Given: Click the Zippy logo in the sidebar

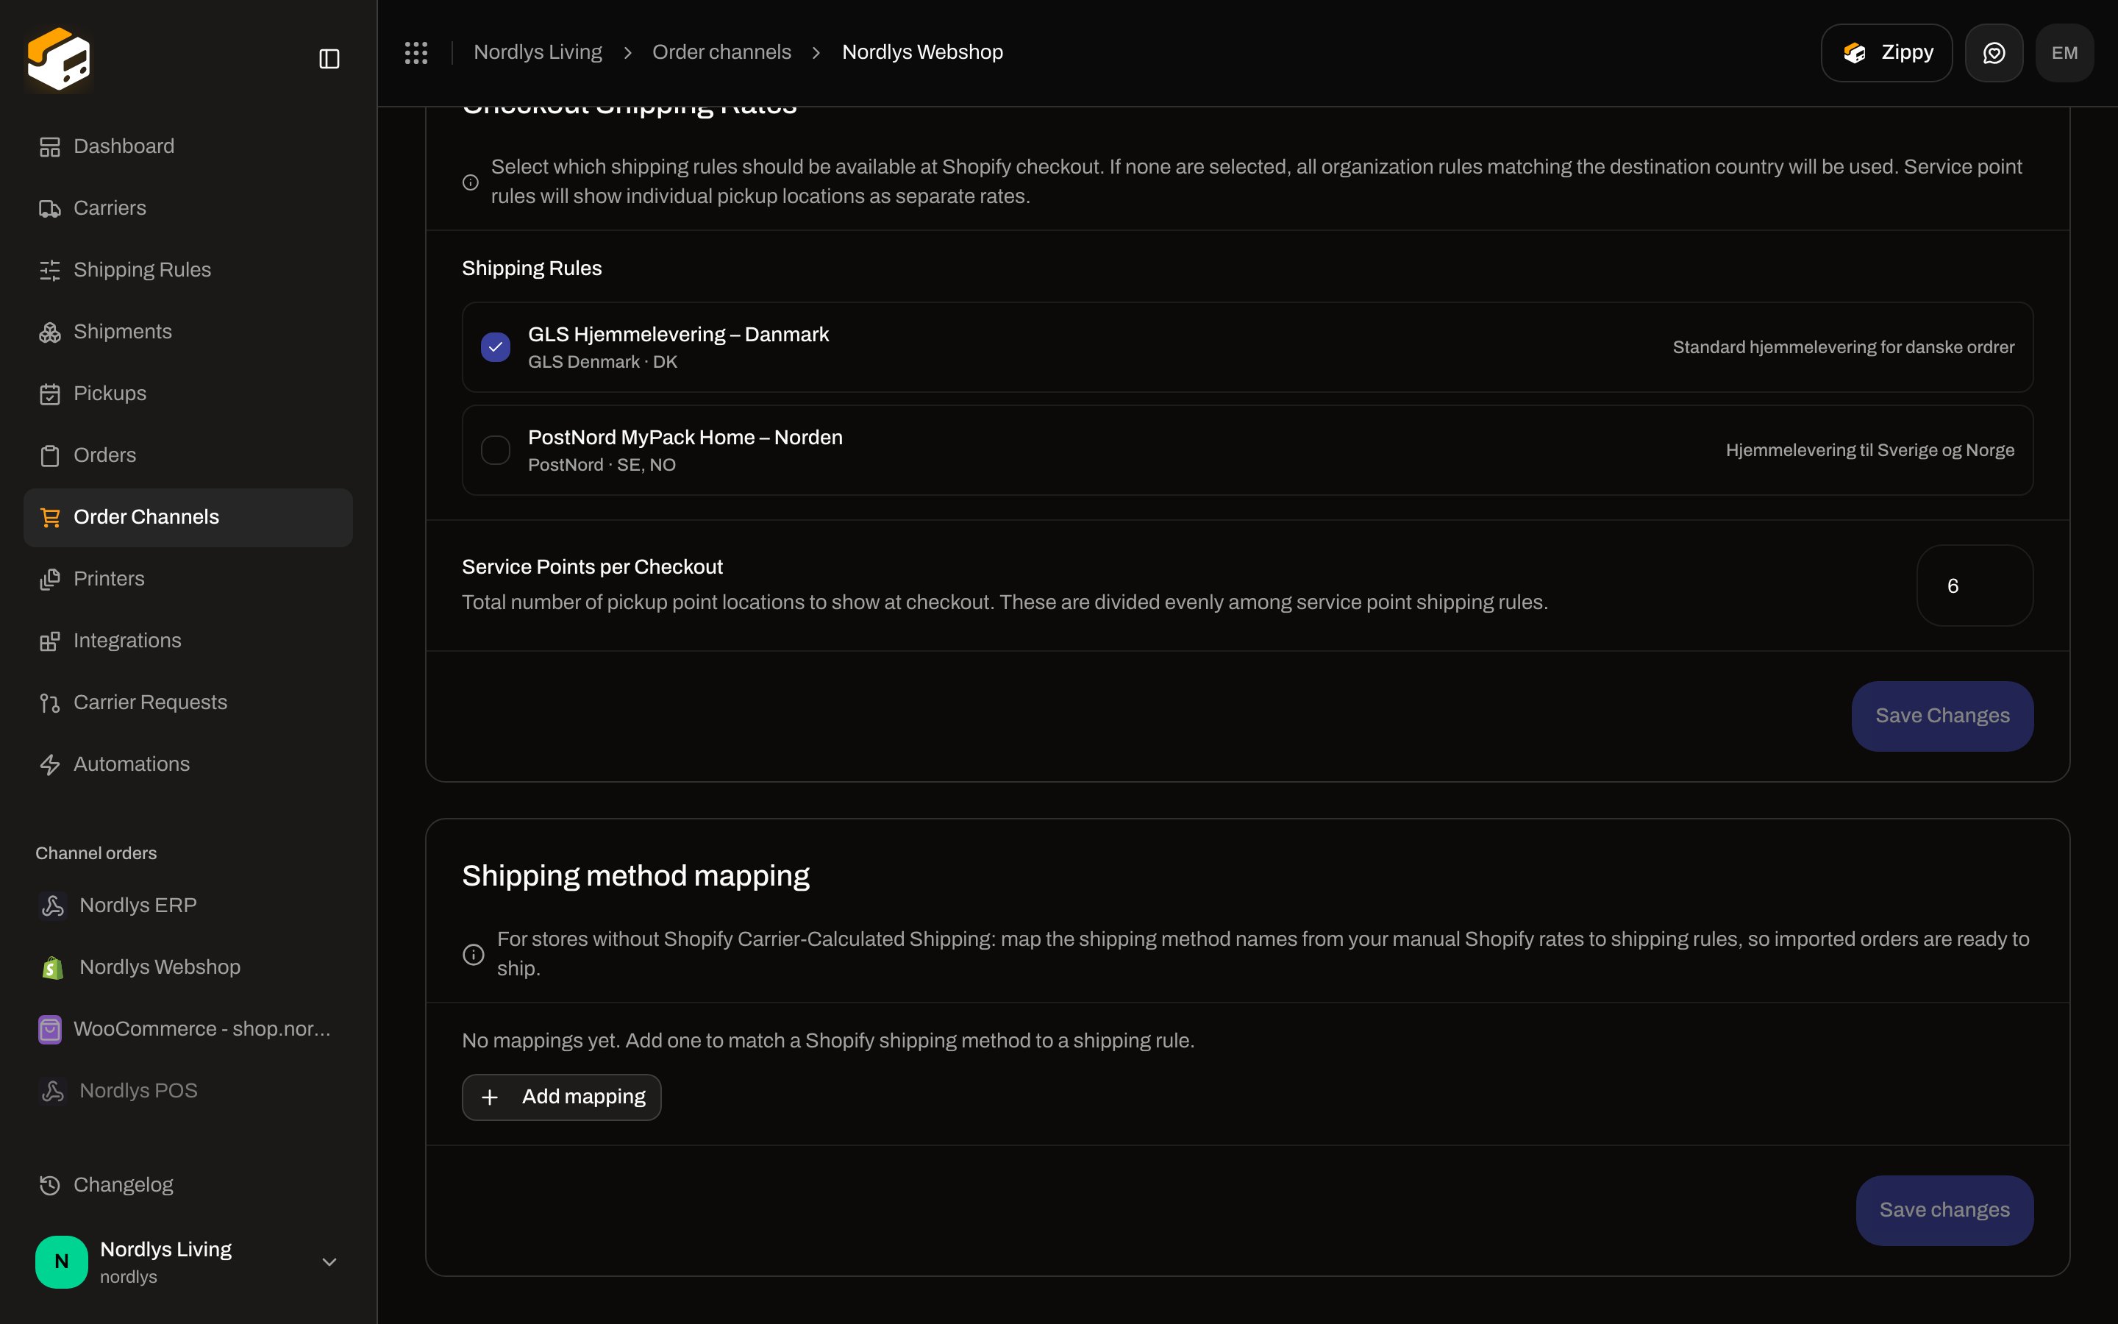Looking at the screenshot, I should click(x=59, y=59).
